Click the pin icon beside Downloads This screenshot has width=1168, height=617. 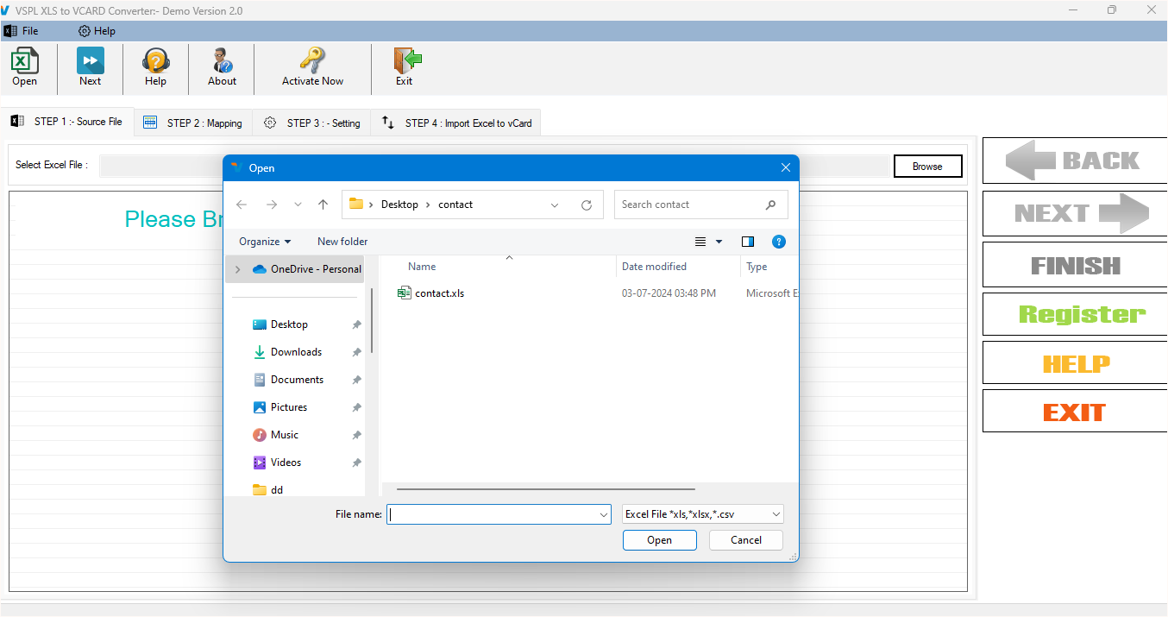click(x=356, y=353)
